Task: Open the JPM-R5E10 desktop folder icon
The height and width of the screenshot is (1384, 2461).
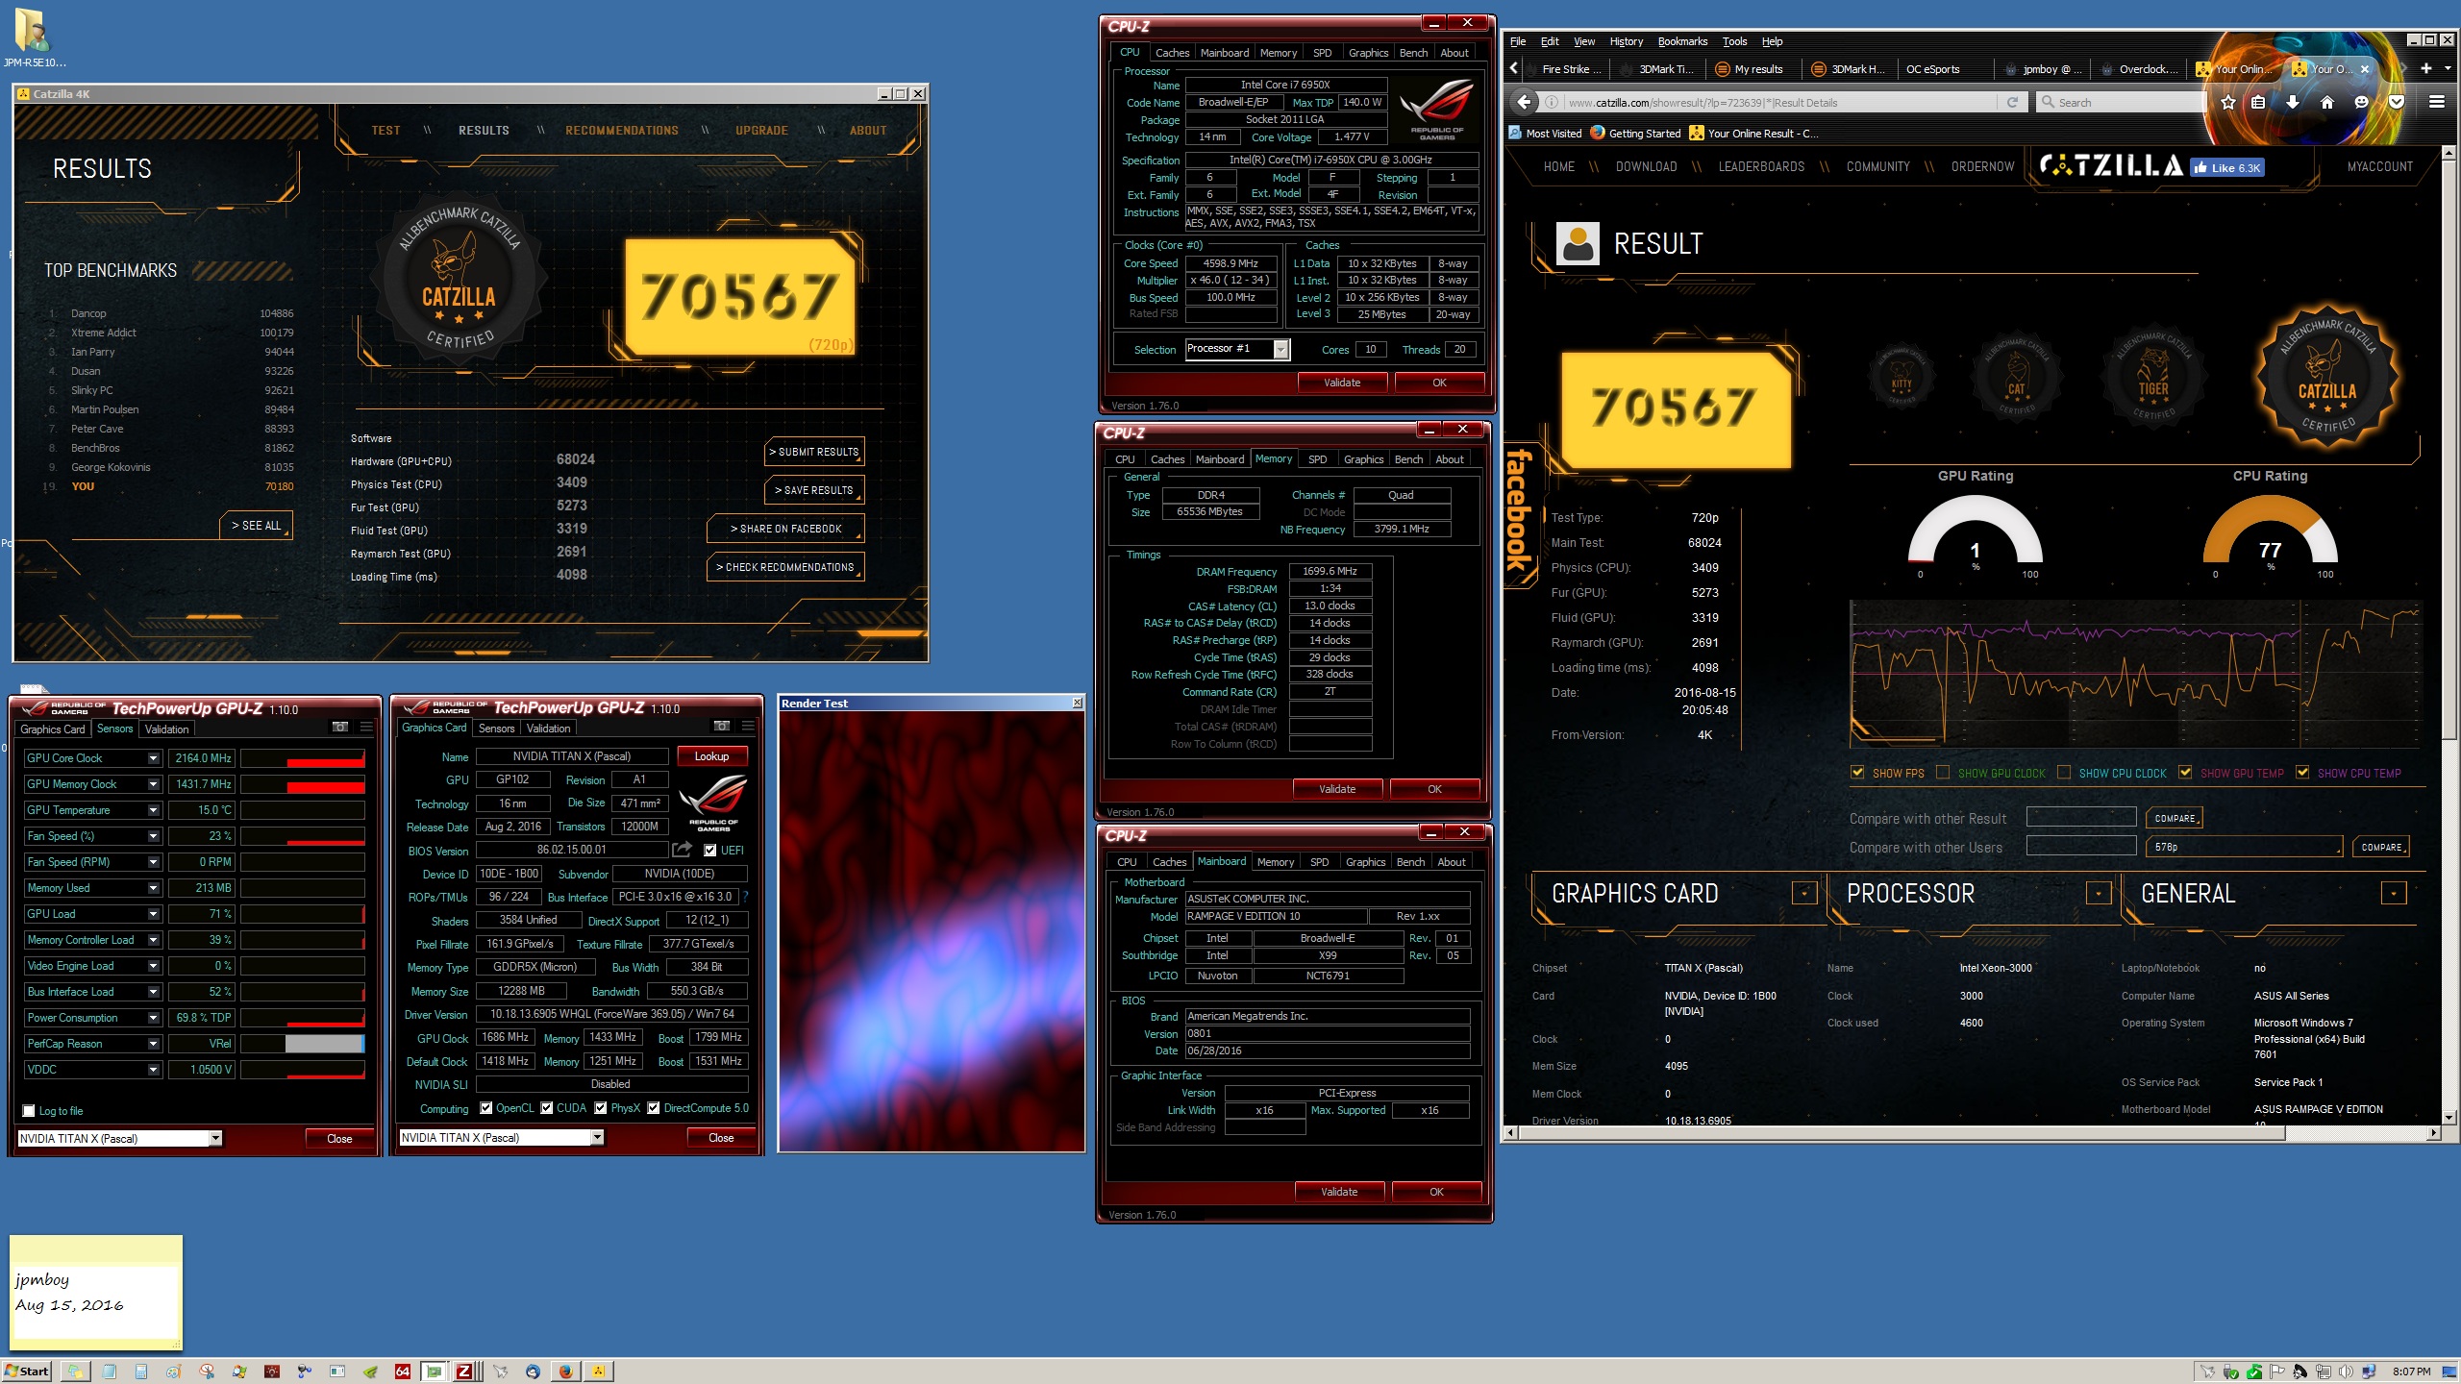Action: click(x=33, y=37)
